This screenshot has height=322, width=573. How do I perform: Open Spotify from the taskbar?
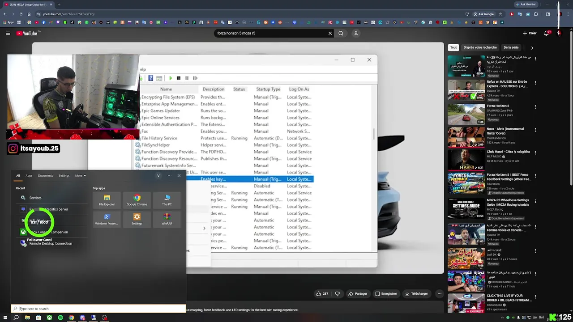(x=60, y=318)
